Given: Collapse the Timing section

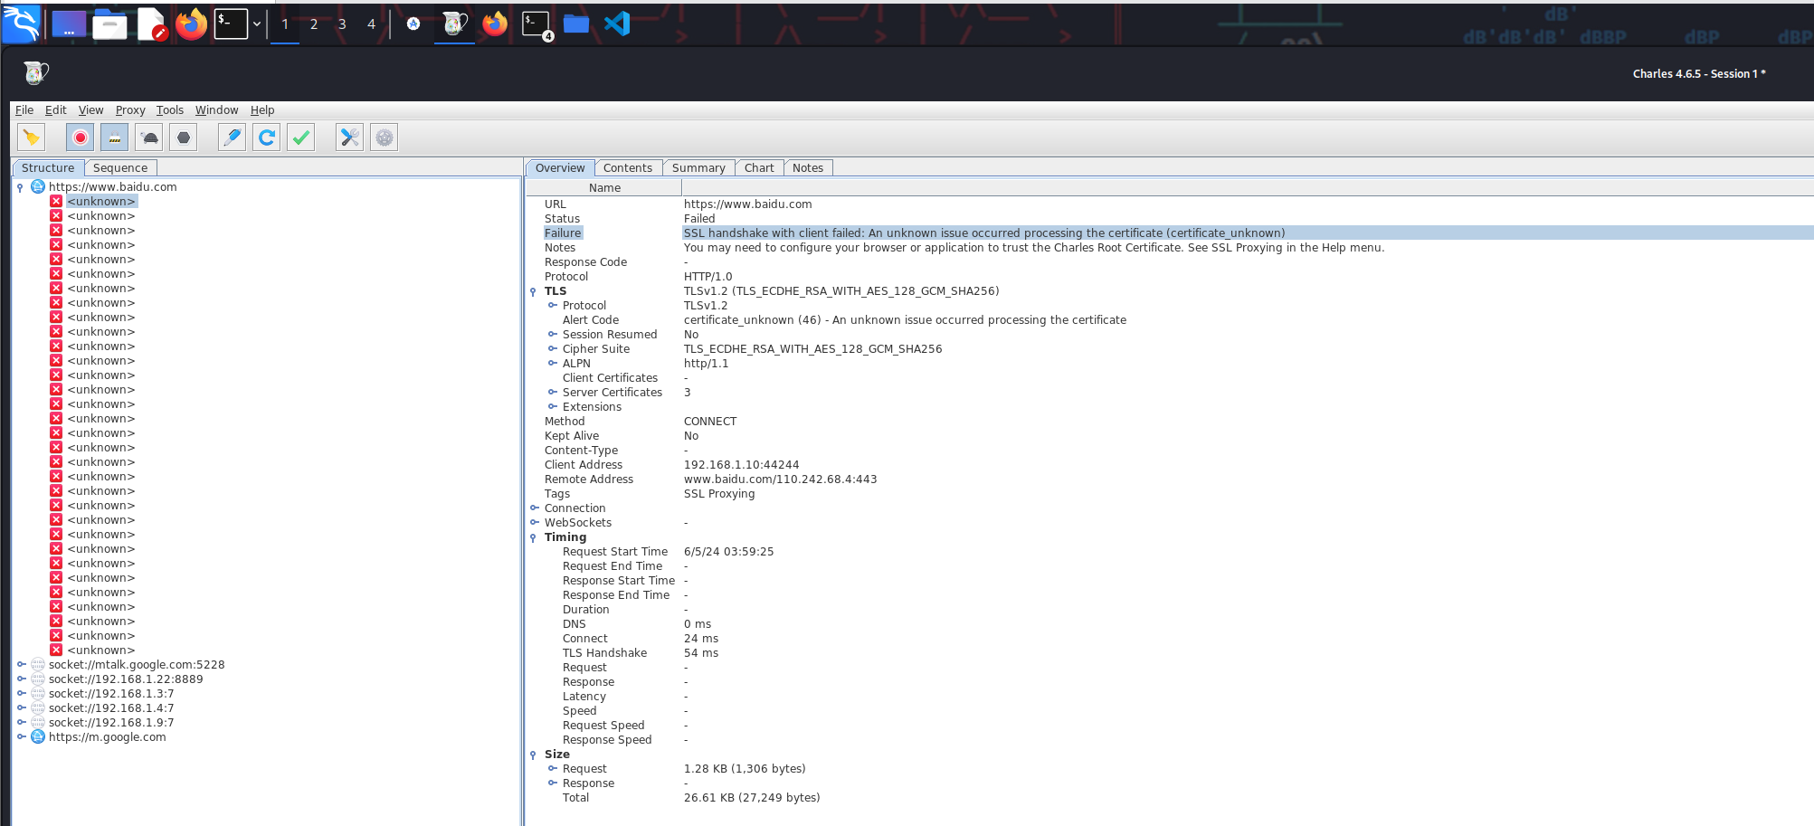Looking at the screenshot, I should point(533,537).
